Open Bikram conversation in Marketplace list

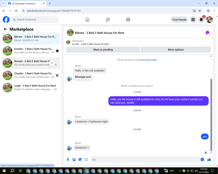pyautogui.click(x=31, y=39)
